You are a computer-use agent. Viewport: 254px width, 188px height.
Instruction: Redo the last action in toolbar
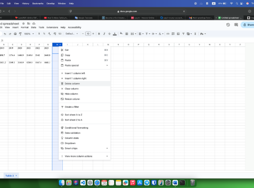pyautogui.click(x=10, y=34)
